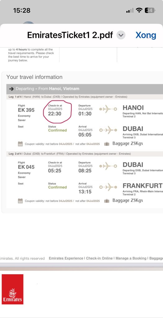Tap Xong to close the PDF
163x318 pixels.
[x=146, y=35]
